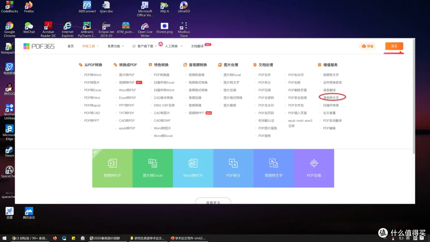
Task: Open the 证件照换底色 link
Action: (332, 82)
